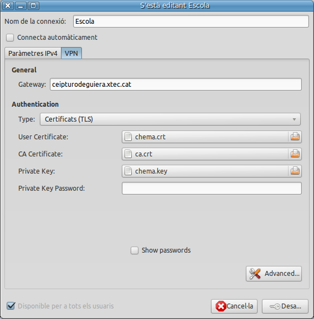This screenshot has height=319, width=314.
Task: Open file browser for User Certificate
Action: pyautogui.click(x=295, y=137)
